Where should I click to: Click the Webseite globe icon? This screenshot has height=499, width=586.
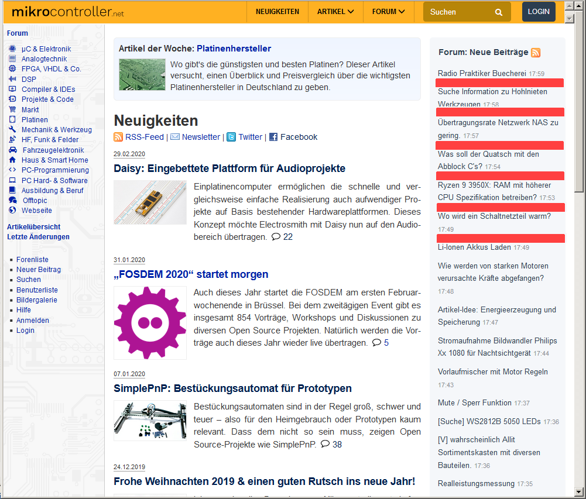coord(12,210)
